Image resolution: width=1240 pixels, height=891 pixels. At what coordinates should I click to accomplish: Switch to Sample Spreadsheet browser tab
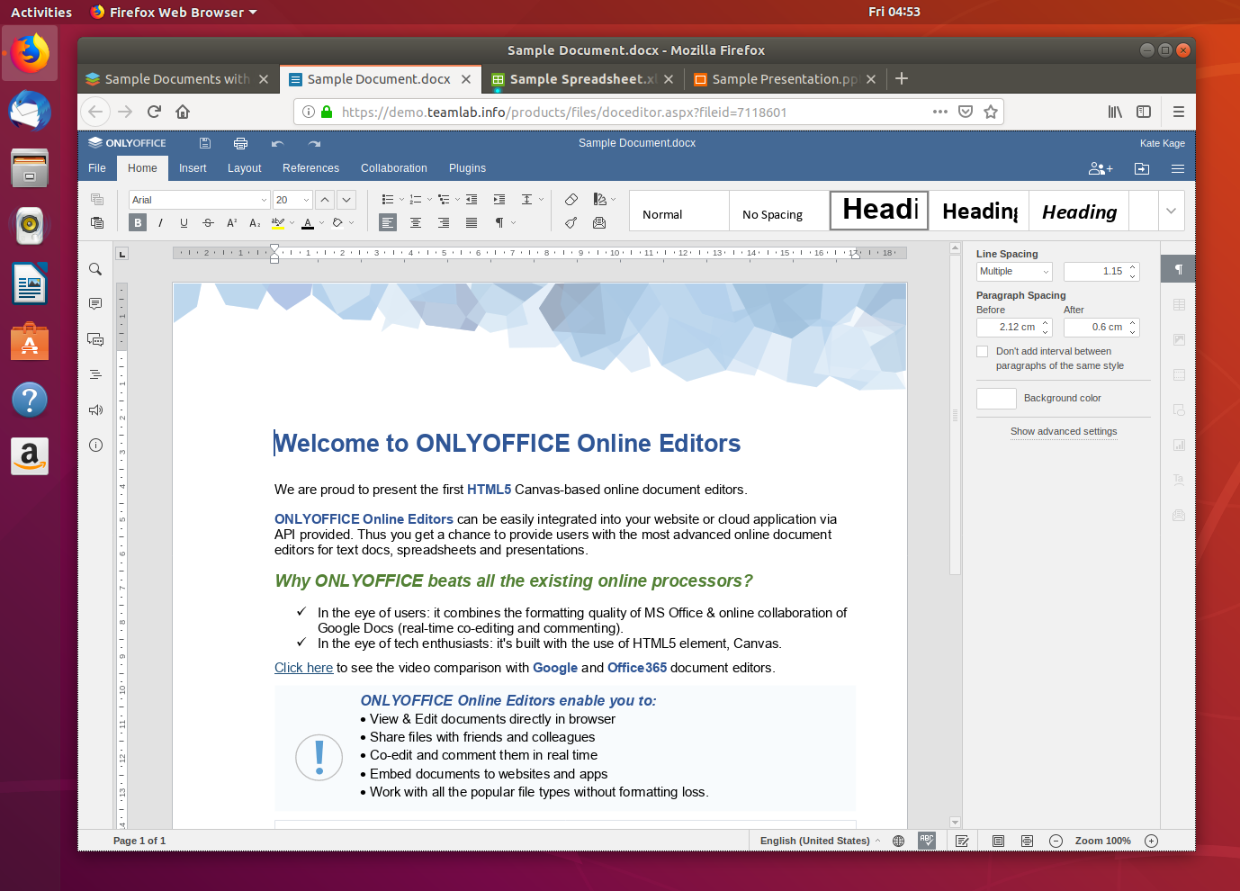click(x=583, y=79)
